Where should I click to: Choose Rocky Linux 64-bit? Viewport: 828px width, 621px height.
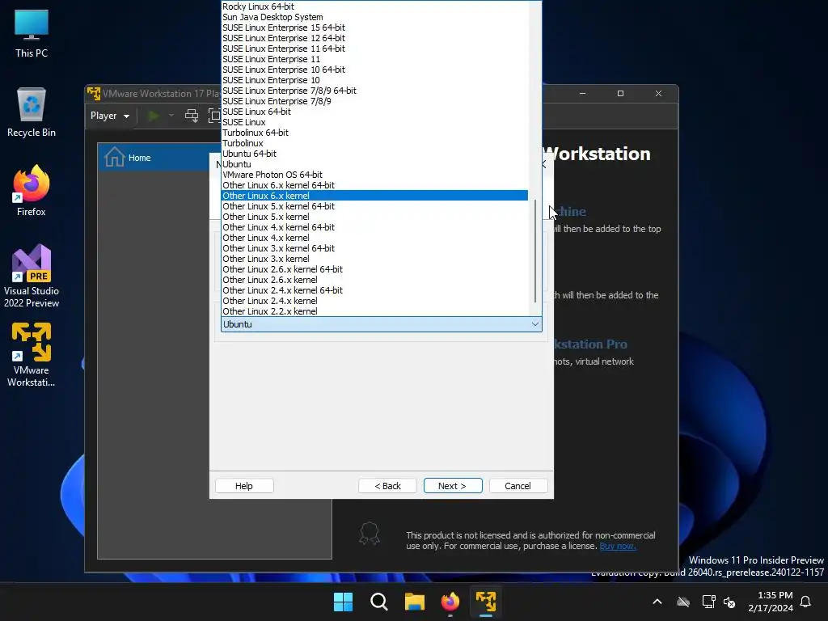point(374,6)
